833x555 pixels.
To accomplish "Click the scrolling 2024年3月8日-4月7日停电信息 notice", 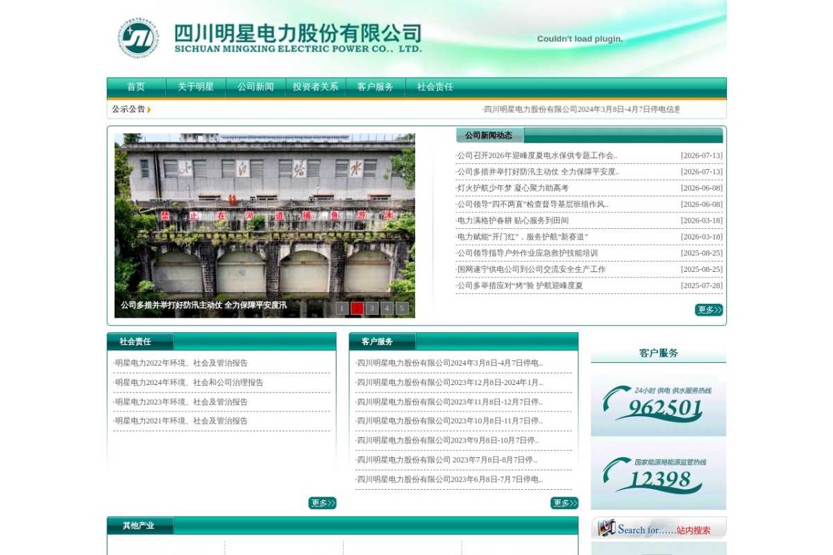I will pyautogui.click(x=581, y=109).
